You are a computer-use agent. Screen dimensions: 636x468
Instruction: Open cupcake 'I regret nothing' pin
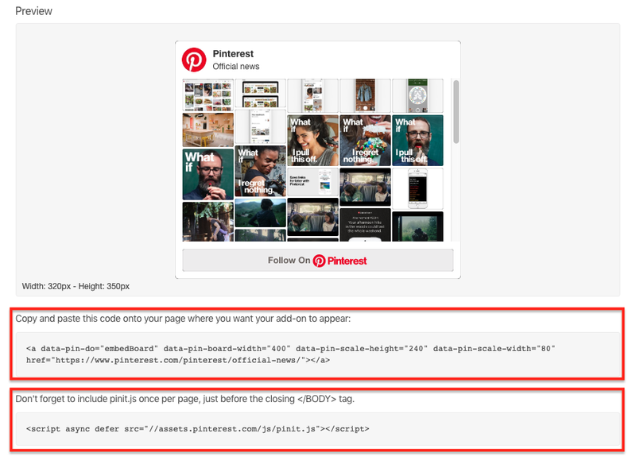pyautogui.click(x=365, y=141)
